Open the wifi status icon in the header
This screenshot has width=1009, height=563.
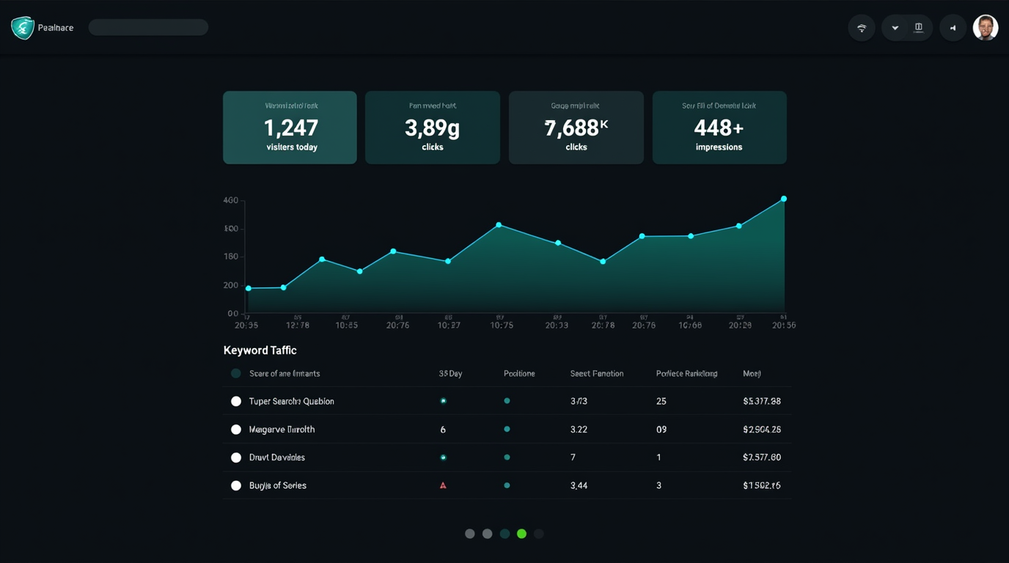[862, 27]
